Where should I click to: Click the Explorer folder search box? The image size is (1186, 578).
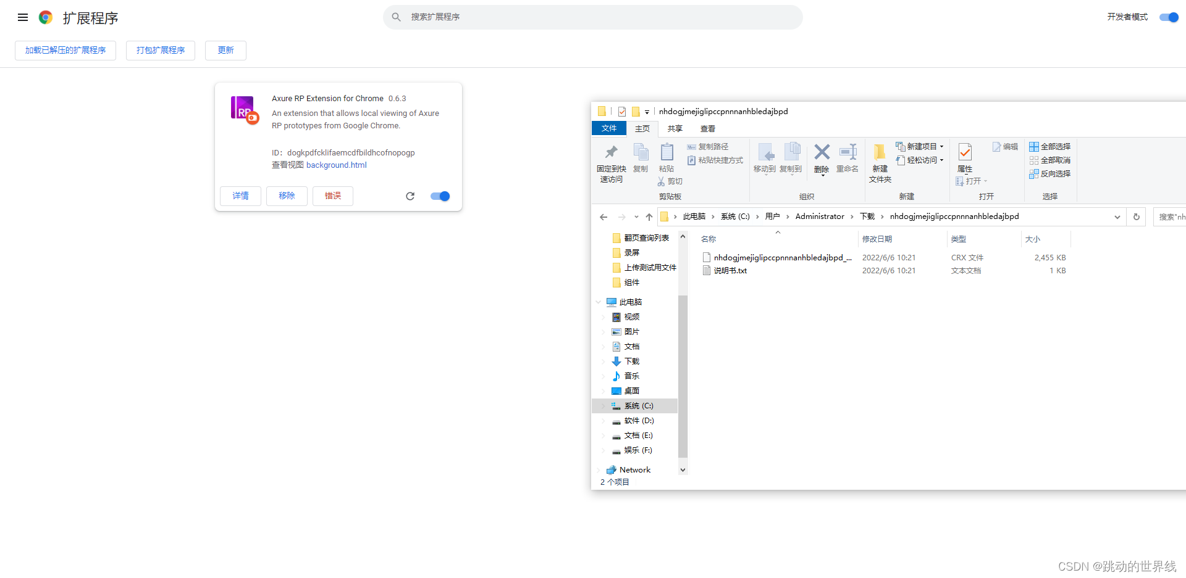(x=1170, y=217)
